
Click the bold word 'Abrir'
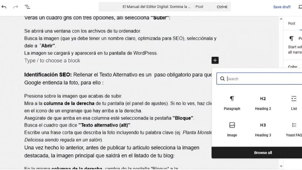47,46
